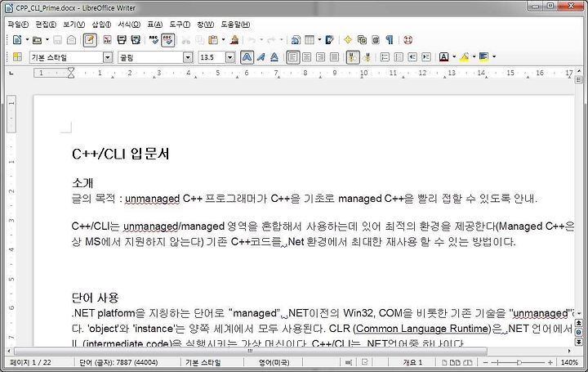This screenshot has width=588, height=372.
Task: Run Spelling and Grammar check
Action: (x=154, y=40)
